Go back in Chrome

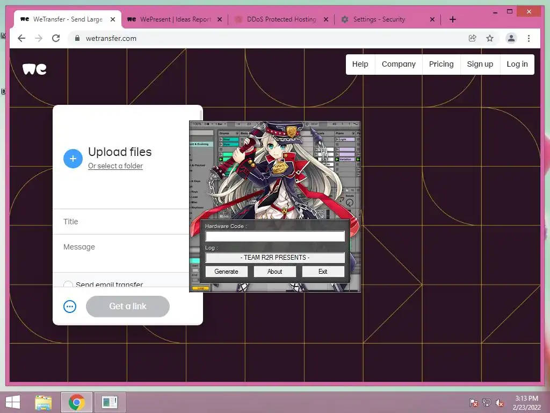tap(21, 38)
